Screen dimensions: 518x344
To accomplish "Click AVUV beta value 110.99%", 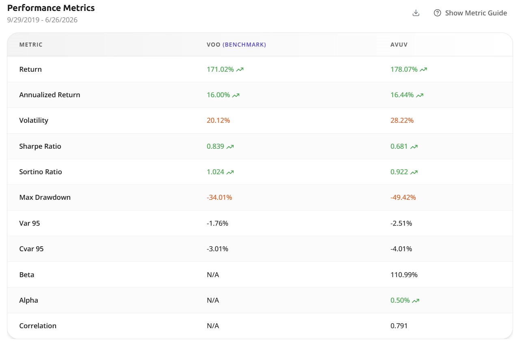I will click(x=404, y=275).
